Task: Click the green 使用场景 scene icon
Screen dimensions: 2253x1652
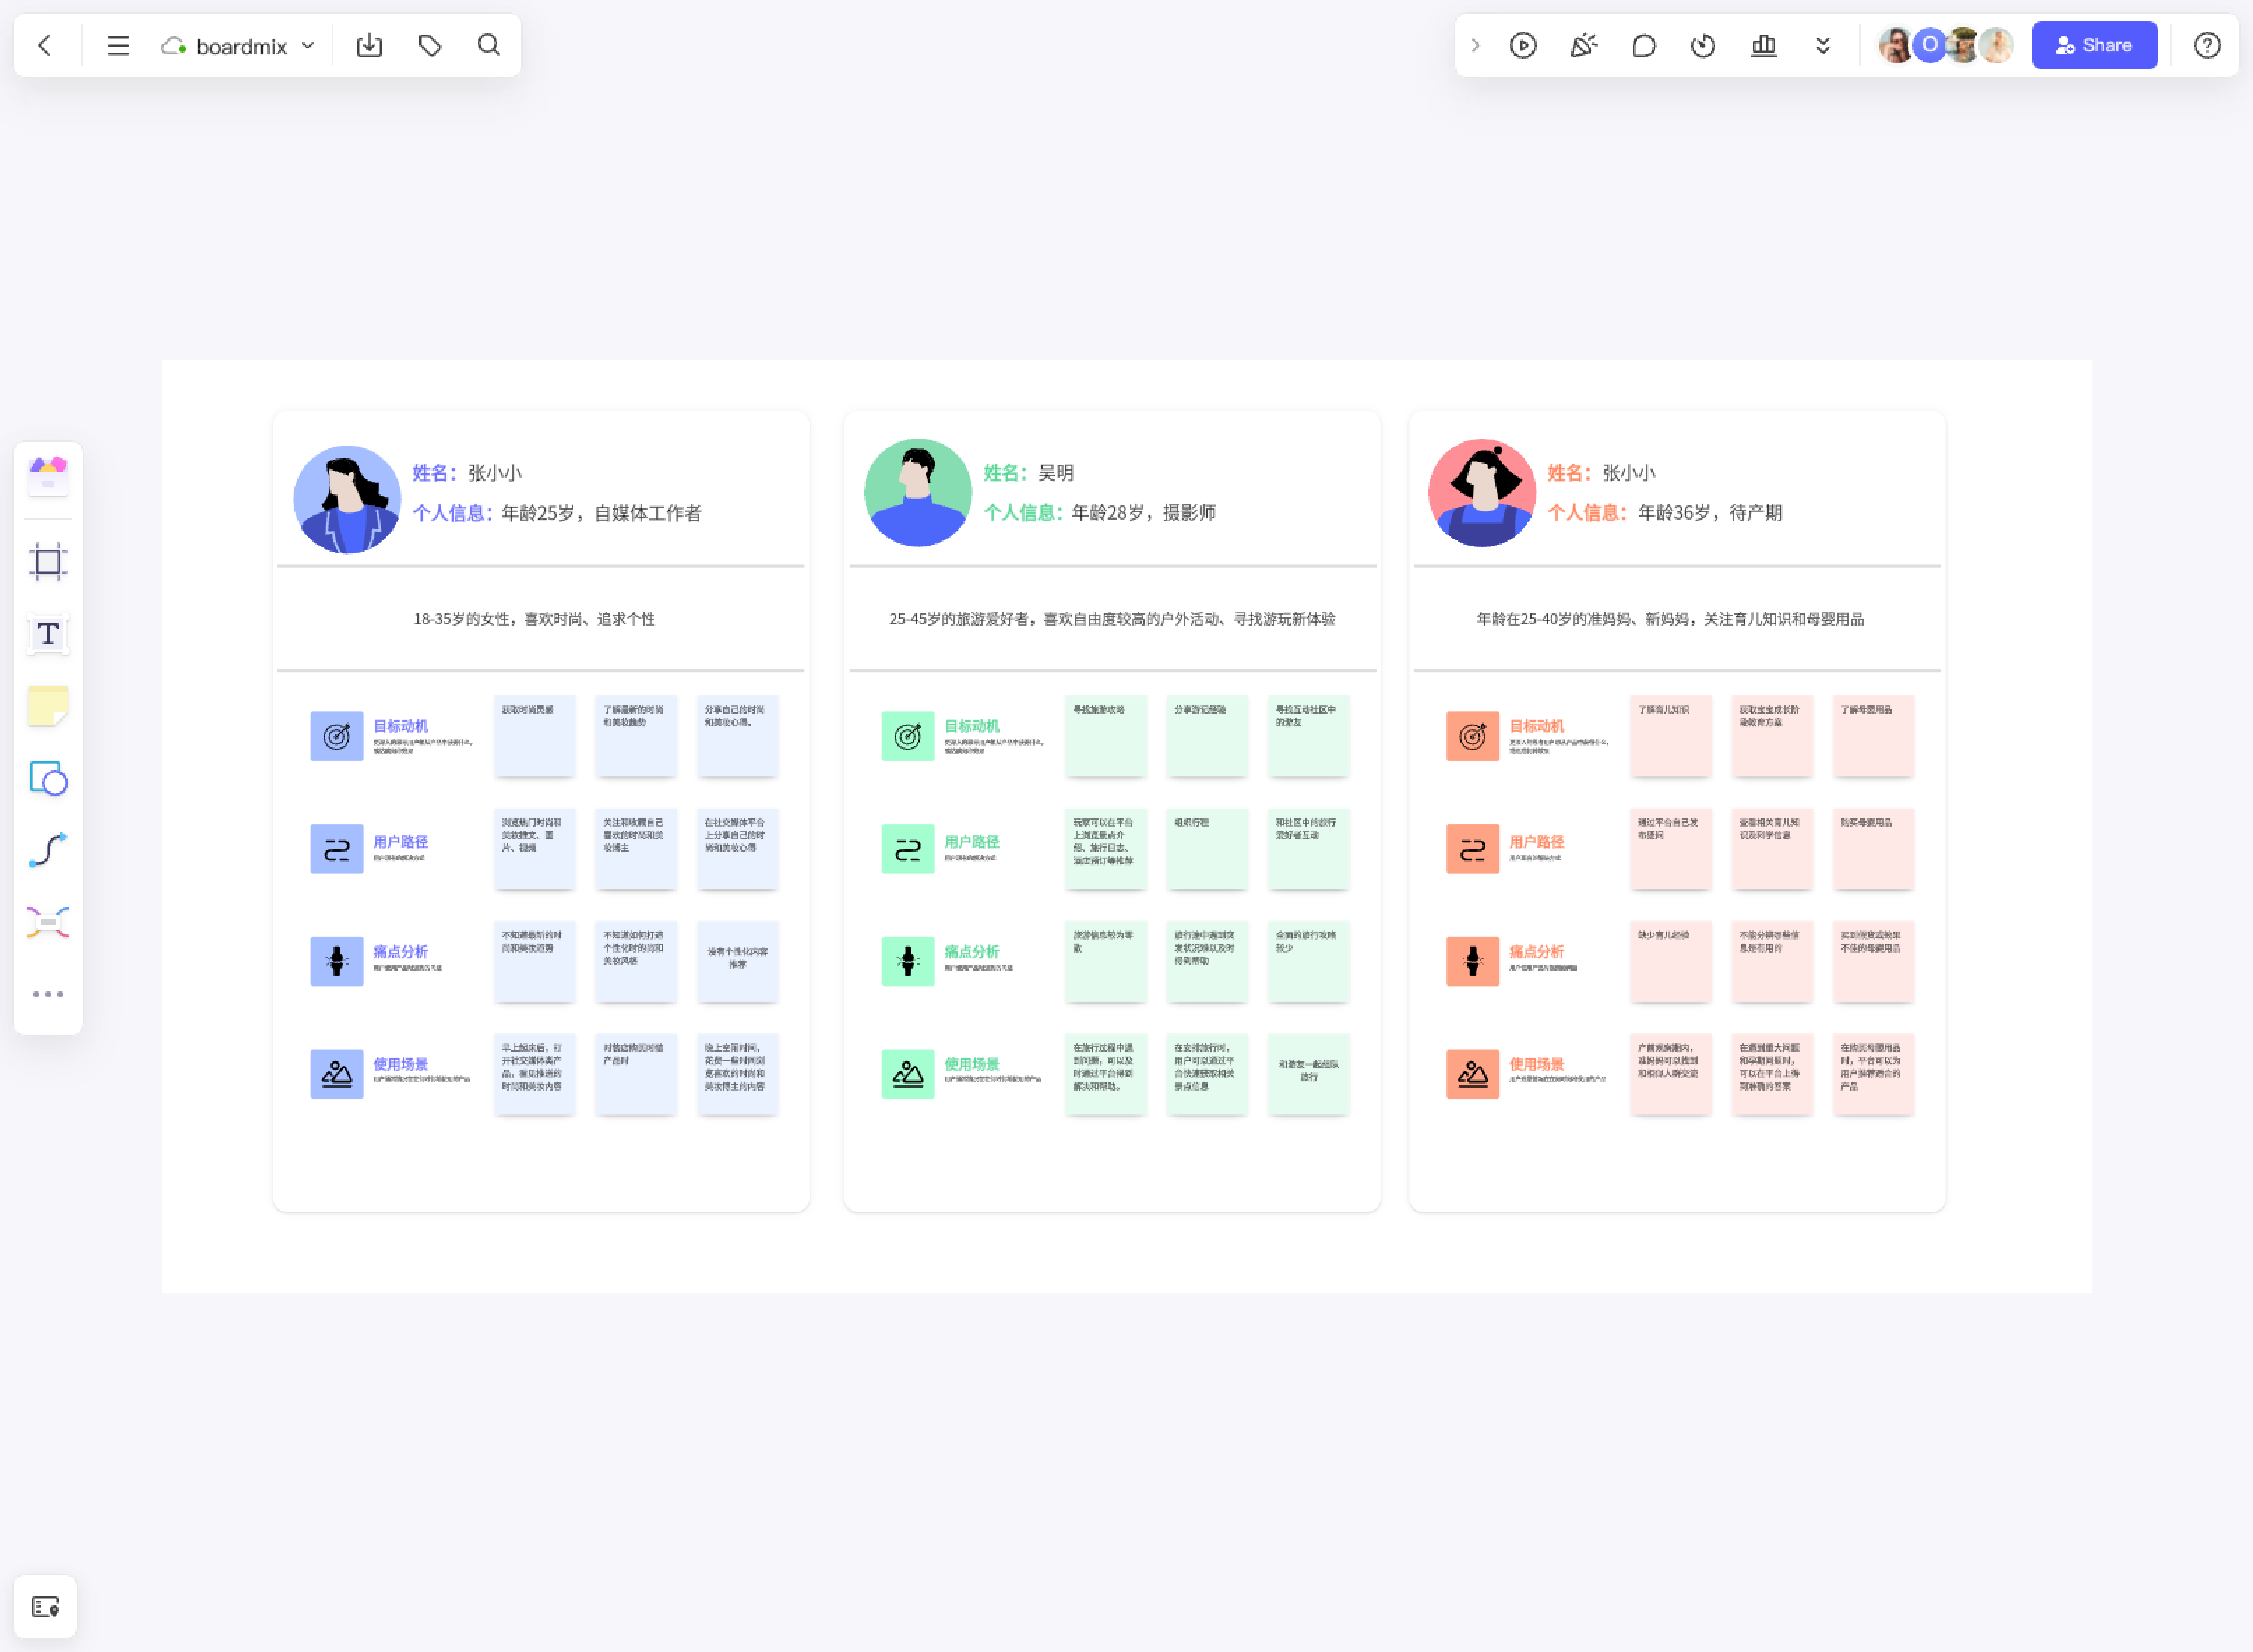Action: coord(908,1074)
